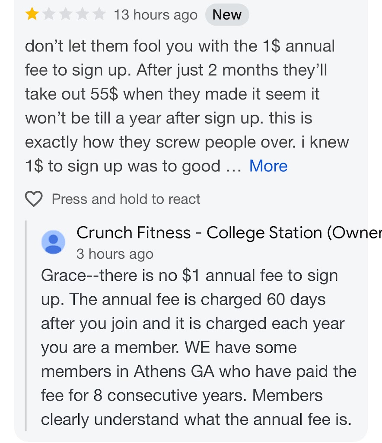Click 'Press and hold to react' label
This screenshot has width=382, height=443.
tap(126, 199)
